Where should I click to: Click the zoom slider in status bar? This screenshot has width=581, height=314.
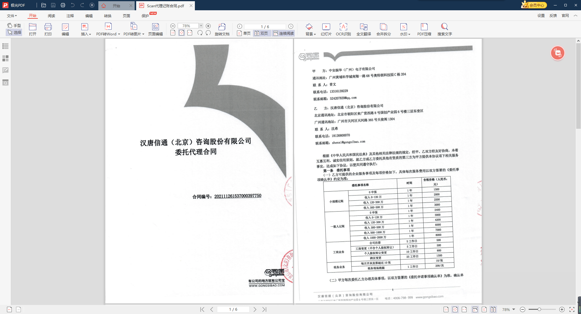(539, 309)
